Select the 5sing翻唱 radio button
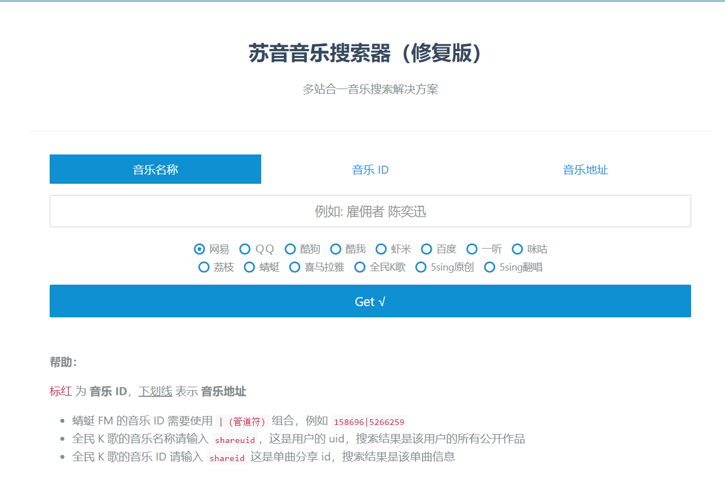The height and width of the screenshot is (478, 725). click(490, 267)
